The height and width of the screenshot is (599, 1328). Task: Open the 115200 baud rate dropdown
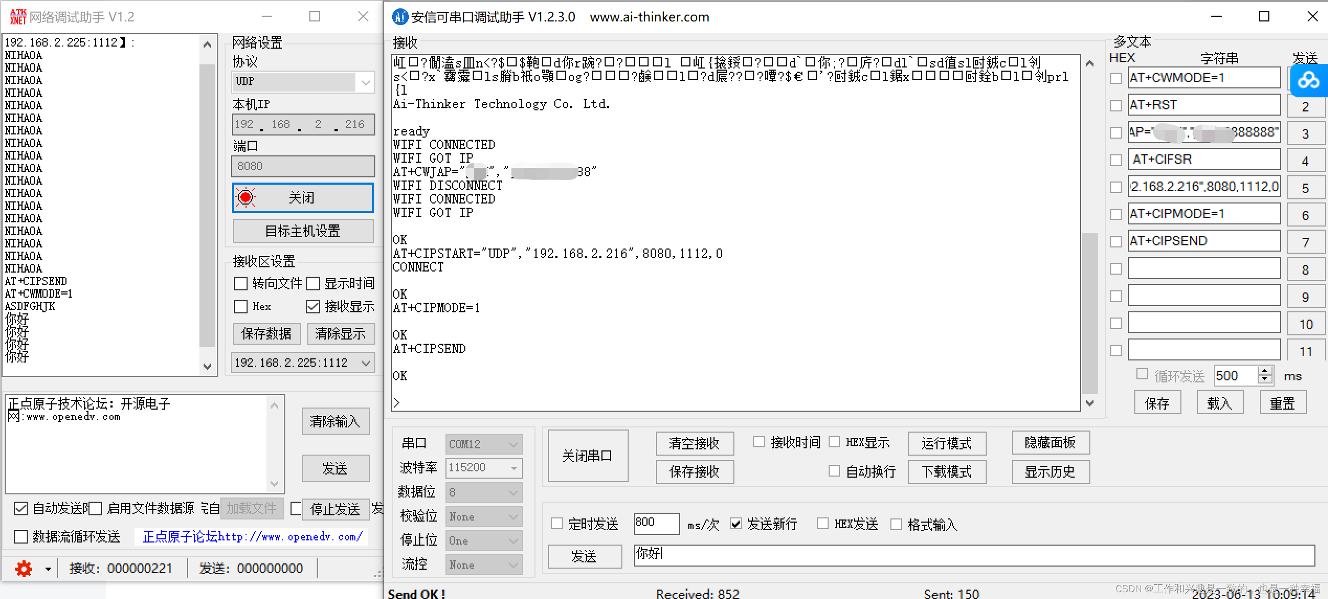click(x=513, y=468)
